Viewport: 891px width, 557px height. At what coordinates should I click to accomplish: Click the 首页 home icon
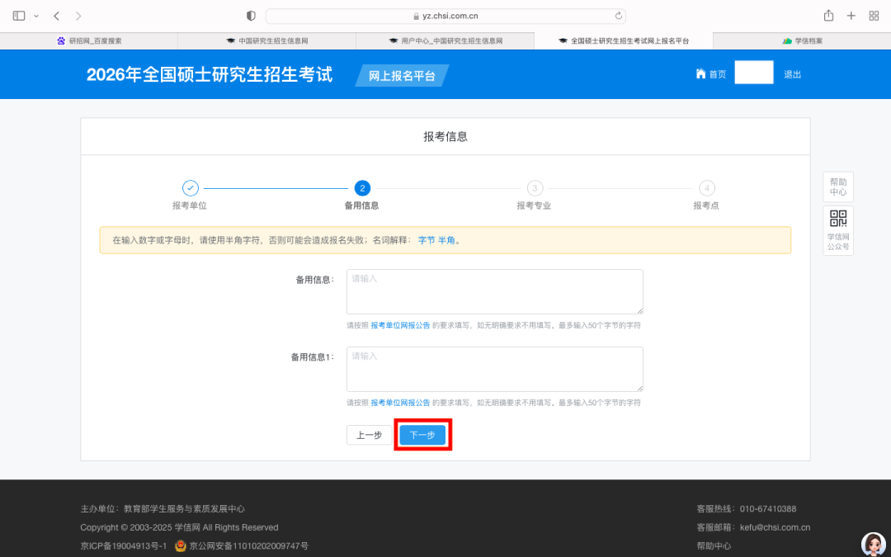[700, 73]
